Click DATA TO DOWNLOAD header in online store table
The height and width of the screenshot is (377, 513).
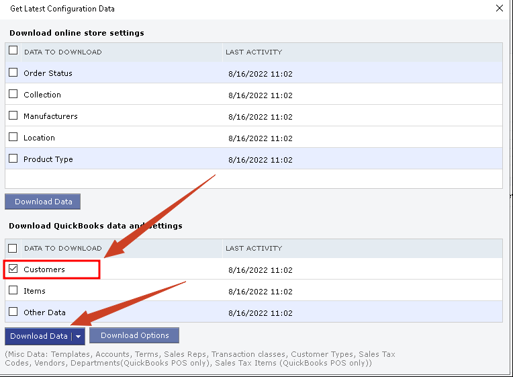63,52
